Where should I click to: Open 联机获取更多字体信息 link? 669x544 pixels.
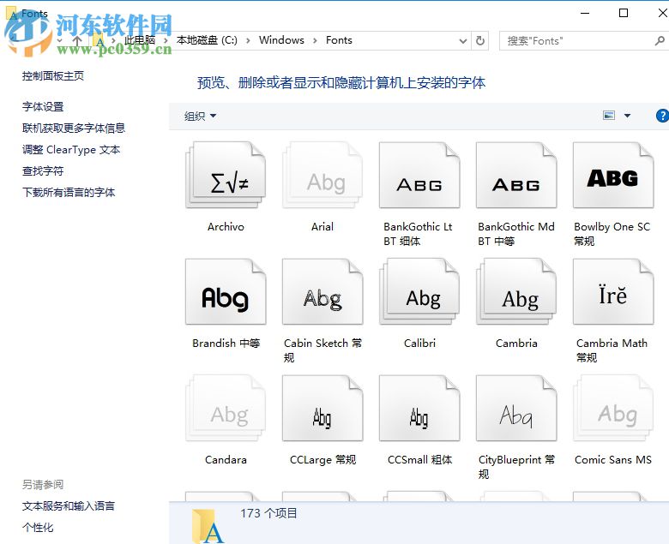click(74, 128)
